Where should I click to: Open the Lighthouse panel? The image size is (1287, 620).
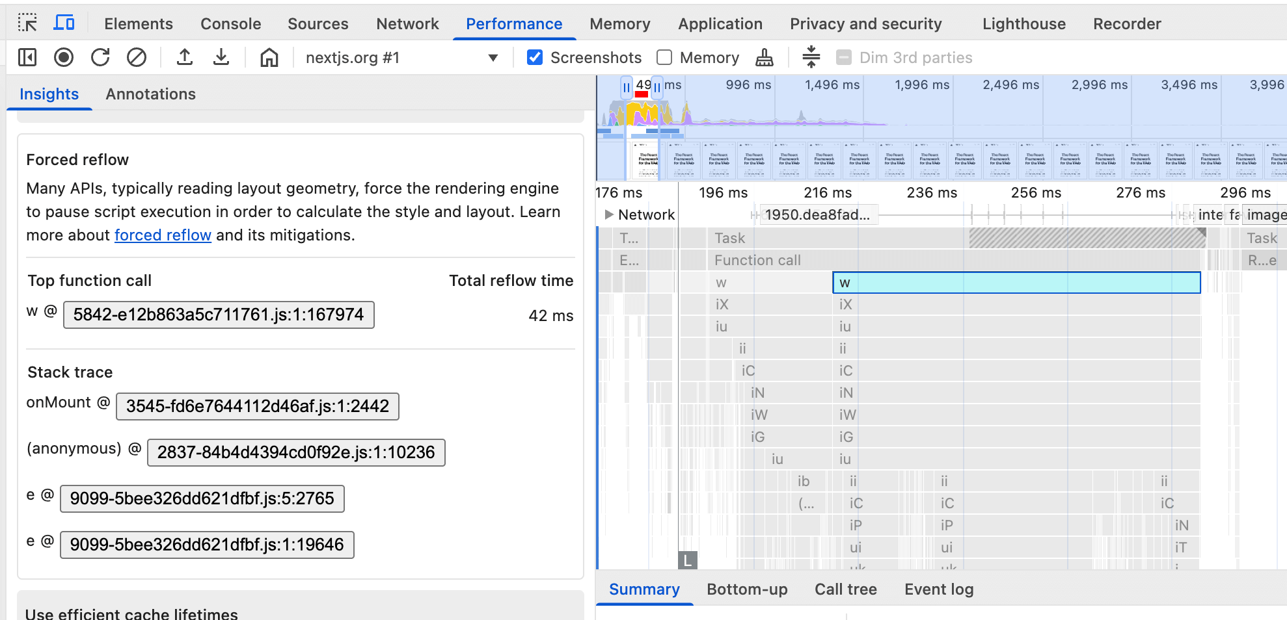pos(1023,23)
